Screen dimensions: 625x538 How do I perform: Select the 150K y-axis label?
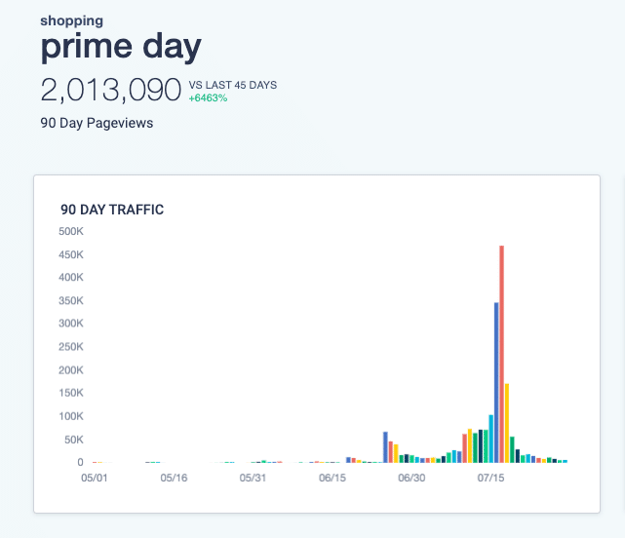point(71,393)
